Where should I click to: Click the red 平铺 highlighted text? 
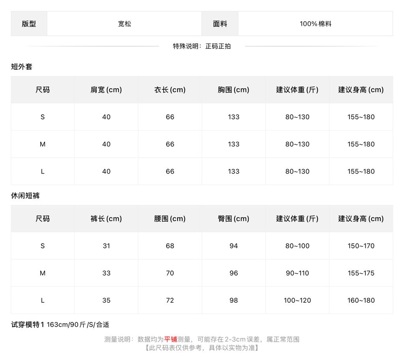(170, 339)
